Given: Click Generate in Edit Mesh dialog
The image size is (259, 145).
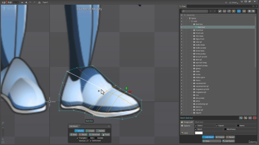Looking at the screenshot, I should [94, 135].
